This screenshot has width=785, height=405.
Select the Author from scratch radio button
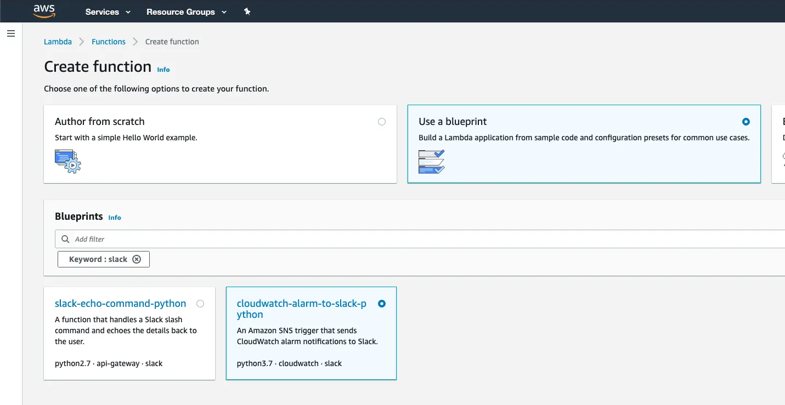click(382, 122)
